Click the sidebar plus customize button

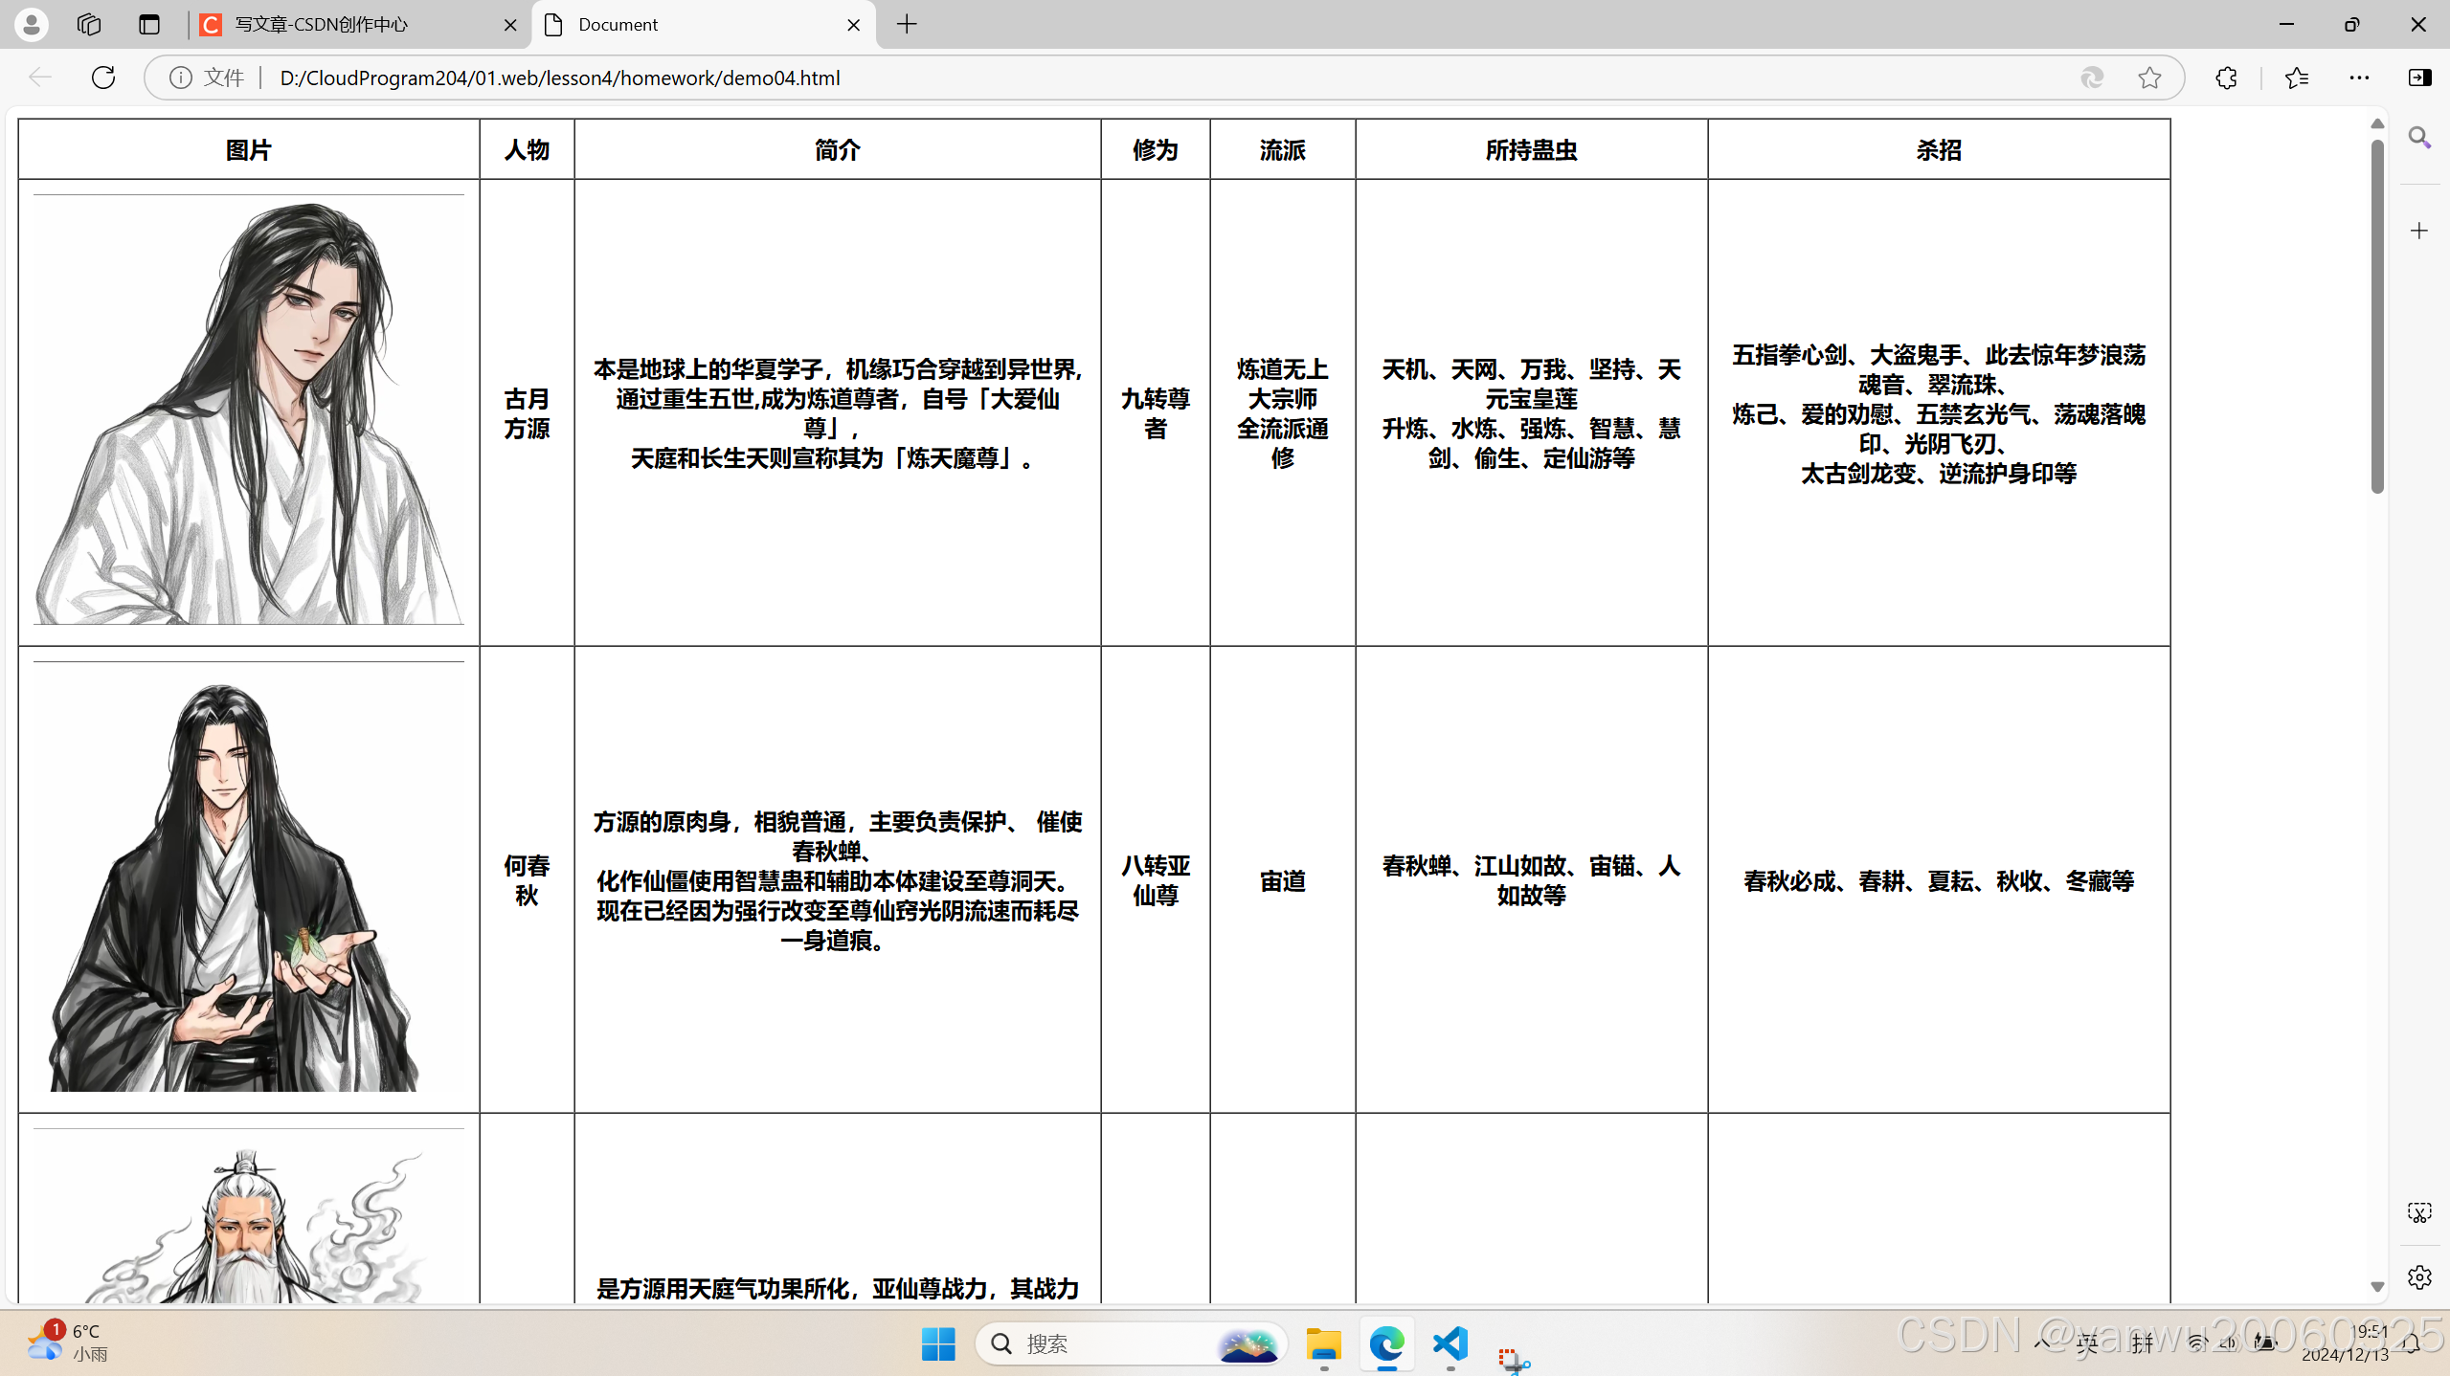[2419, 231]
